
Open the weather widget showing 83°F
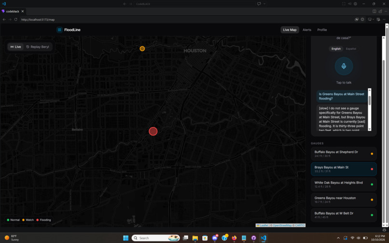[x=12, y=238]
